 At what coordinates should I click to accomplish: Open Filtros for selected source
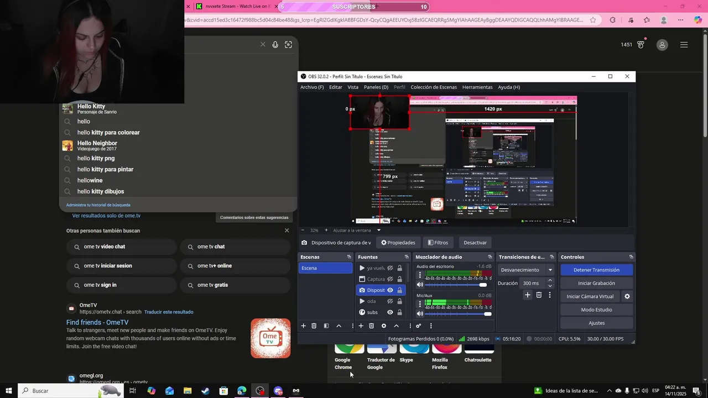tap(438, 243)
